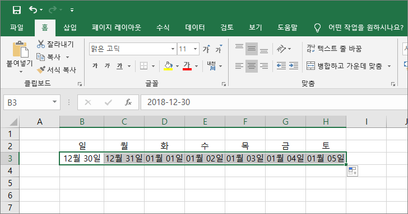The height and width of the screenshot is (214, 408).
Task: Open the 데이터 (Data) ribbon tab
Action: 195,27
